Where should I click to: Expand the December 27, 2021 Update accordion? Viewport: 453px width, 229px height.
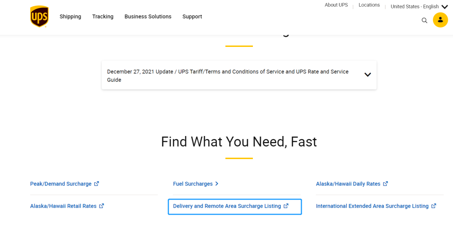(x=367, y=75)
